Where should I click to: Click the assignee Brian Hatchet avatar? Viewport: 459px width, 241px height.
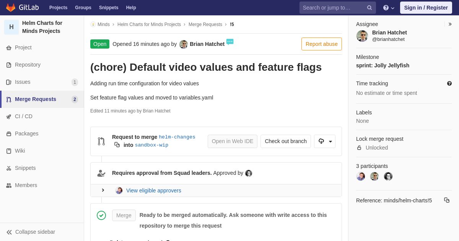click(x=362, y=36)
